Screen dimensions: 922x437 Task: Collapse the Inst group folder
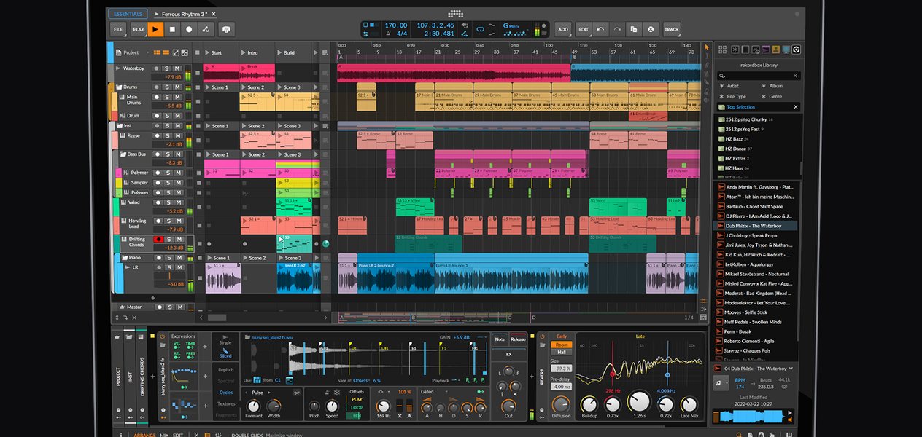(x=118, y=125)
